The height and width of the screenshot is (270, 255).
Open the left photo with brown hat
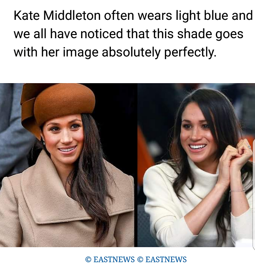pyautogui.click(x=67, y=165)
